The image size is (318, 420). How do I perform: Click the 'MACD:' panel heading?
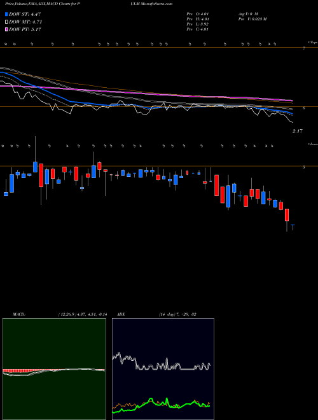coord(18,314)
